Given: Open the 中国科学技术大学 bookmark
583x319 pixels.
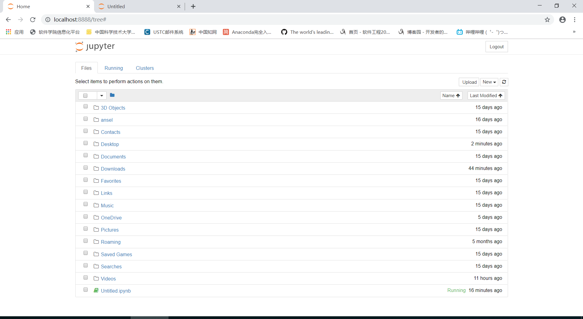Looking at the screenshot, I should pos(111,32).
